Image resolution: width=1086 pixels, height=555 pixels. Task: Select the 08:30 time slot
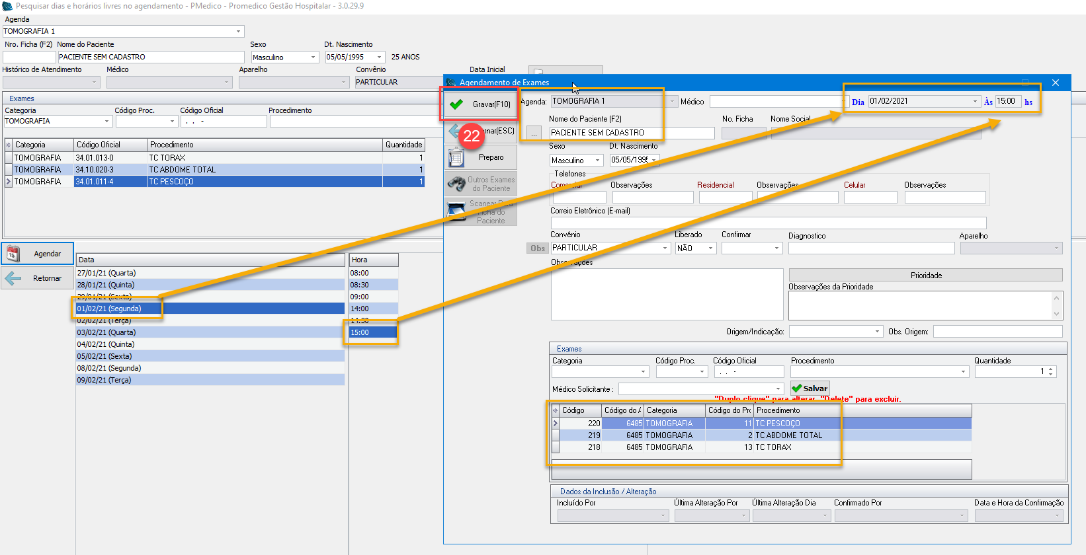pos(374,285)
